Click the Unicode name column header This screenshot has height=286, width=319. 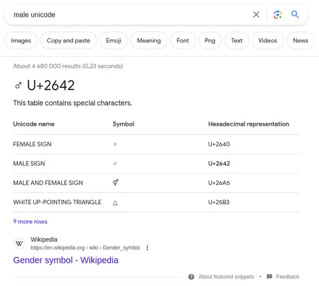(x=34, y=124)
